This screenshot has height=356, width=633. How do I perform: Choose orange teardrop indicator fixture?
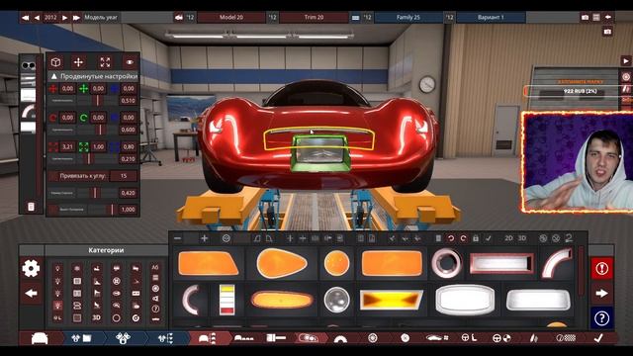pos(281,263)
